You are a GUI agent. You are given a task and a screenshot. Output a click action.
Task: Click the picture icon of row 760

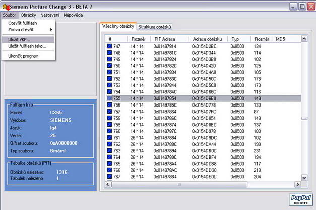(x=109, y=131)
